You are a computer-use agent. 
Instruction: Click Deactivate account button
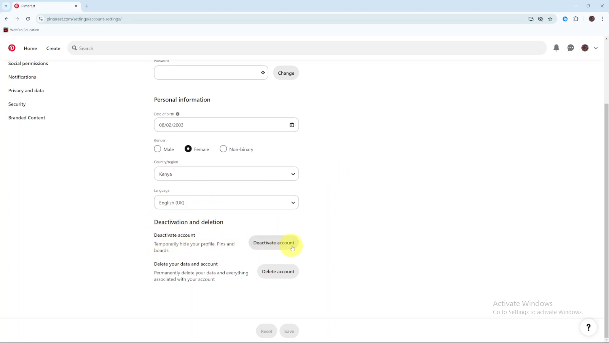coord(274,243)
